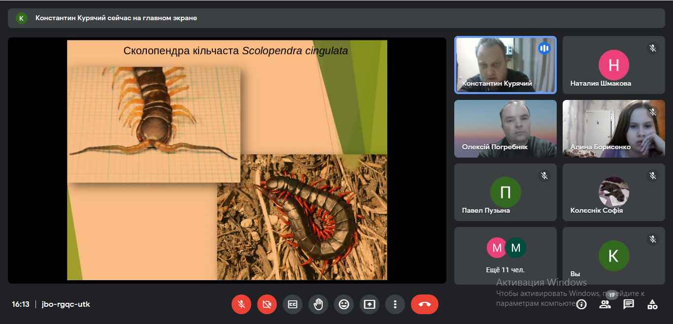
Task: Open the three-dot more options menu
Action: pyautogui.click(x=395, y=304)
